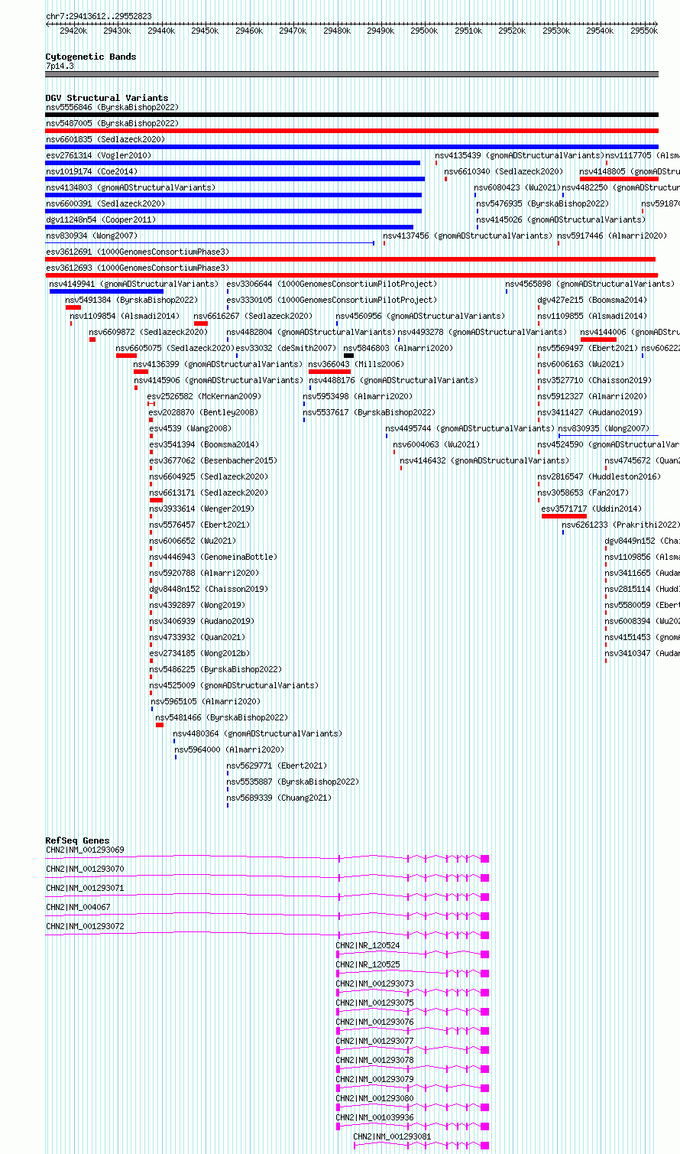Screen dimensions: 680x1154
Task: Click CHN2|NM_001293069 transcript label
Action: pyautogui.click(x=85, y=850)
